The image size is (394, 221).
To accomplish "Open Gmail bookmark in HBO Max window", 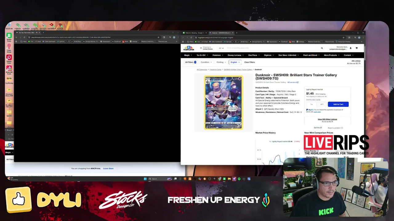I will 38,41.
